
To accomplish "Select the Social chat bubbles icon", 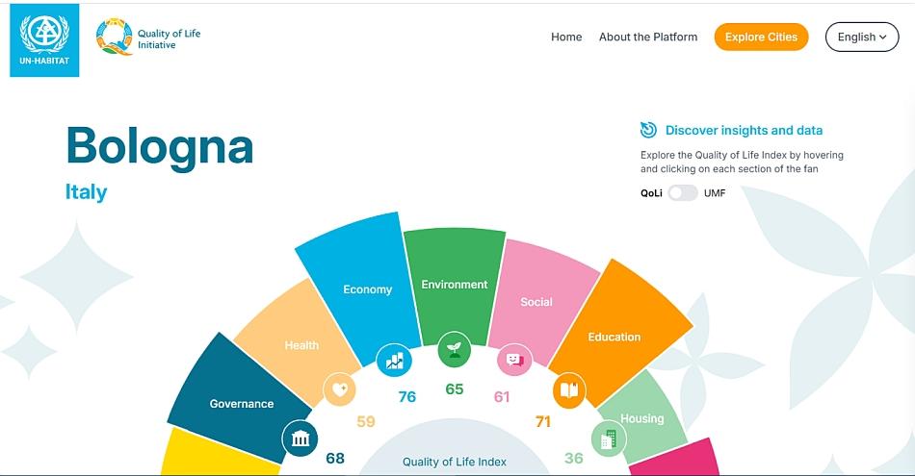I will tap(514, 360).
